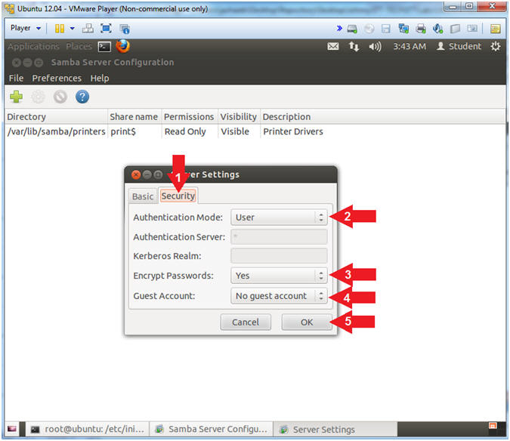Viewport: 510px width, 441px height.
Task: Click the 3:43 AM clock
Action: pyautogui.click(x=410, y=47)
